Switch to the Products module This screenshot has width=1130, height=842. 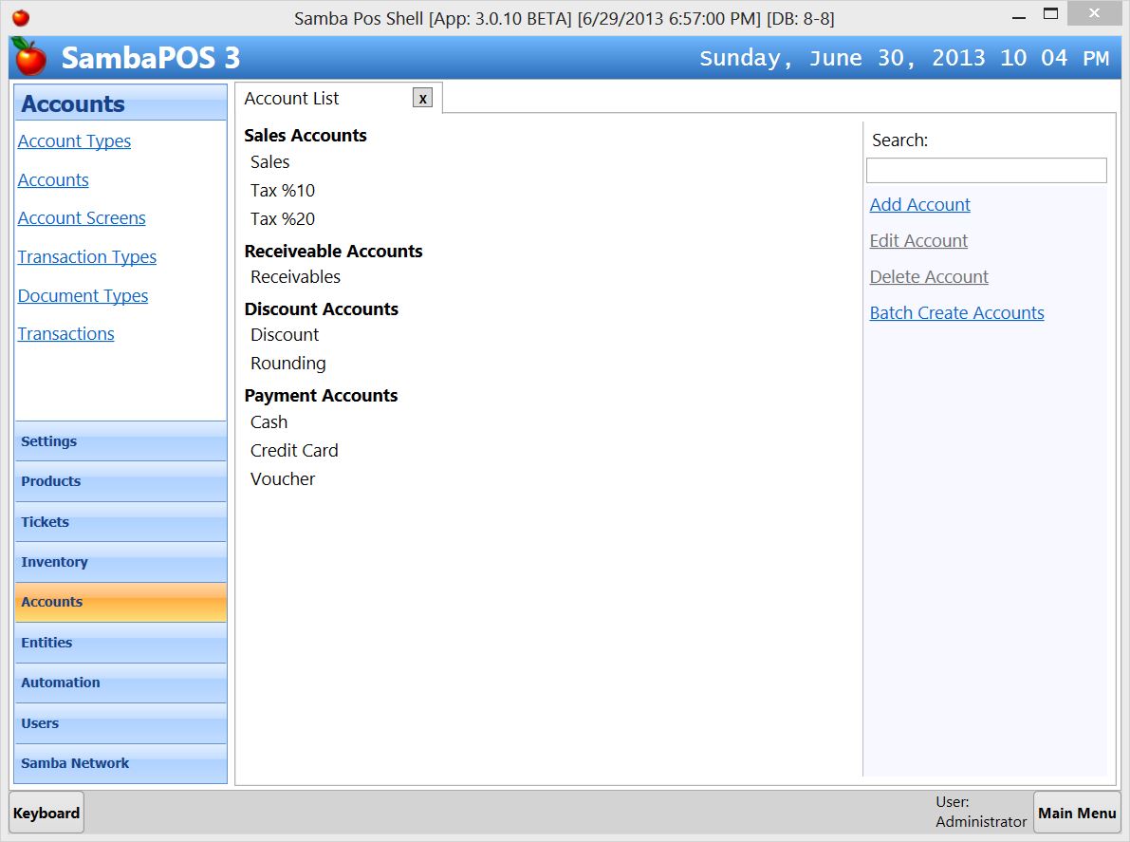coord(120,481)
